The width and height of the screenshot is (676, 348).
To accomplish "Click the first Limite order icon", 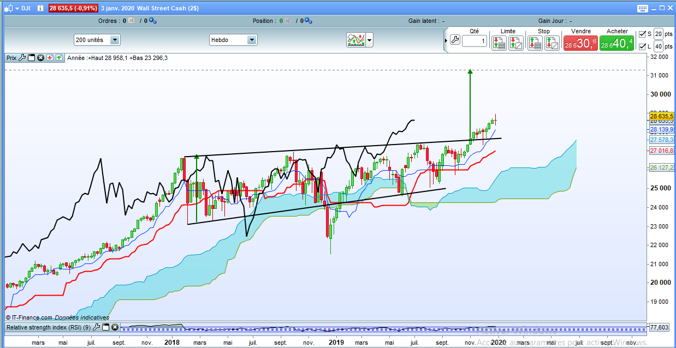I will 499,43.
